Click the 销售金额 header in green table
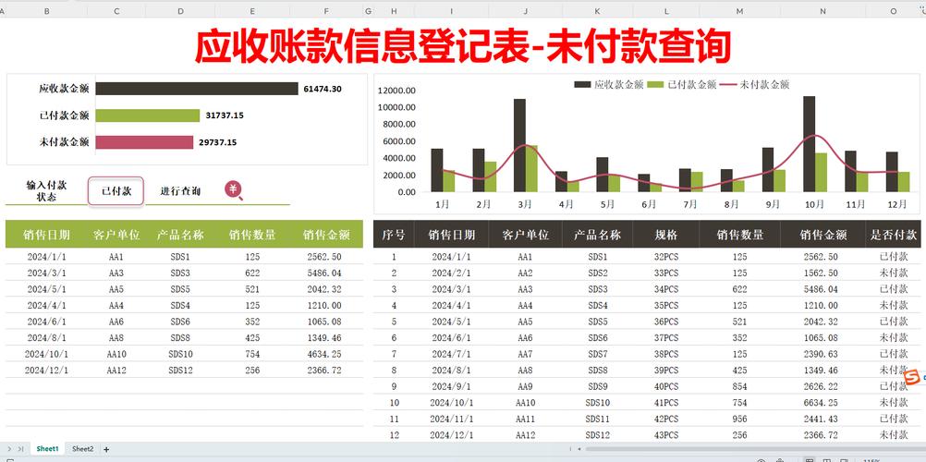The image size is (926, 462). click(327, 235)
